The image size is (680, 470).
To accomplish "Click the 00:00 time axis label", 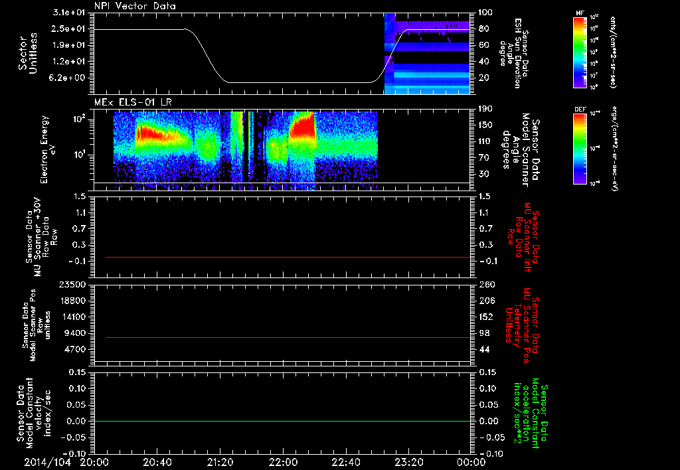I will 471,462.
